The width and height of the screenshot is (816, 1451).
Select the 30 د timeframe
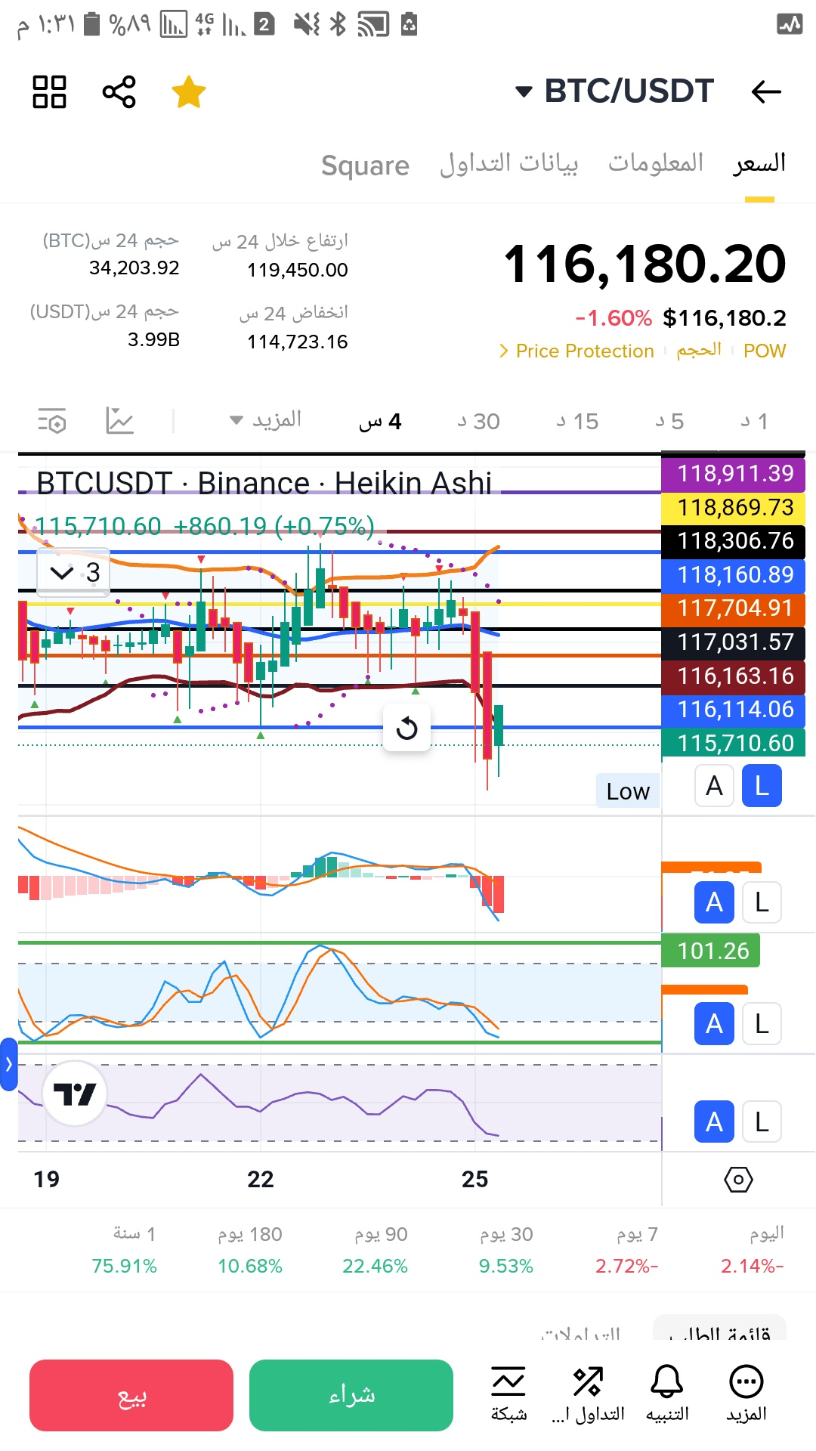point(479,422)
